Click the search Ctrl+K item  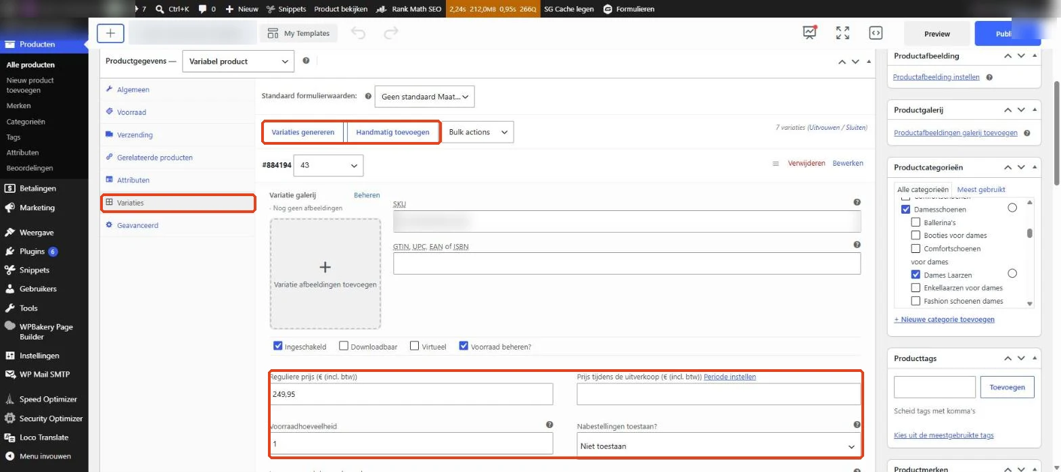tap(172, 9)
